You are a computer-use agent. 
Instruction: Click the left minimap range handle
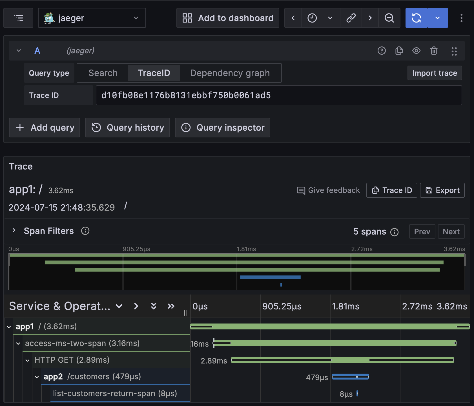[x=9, y=260]
